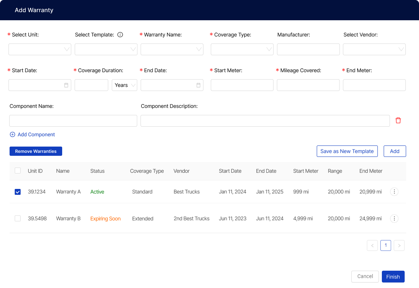Check the Warranty B row checkbox

tap(18, 218)
